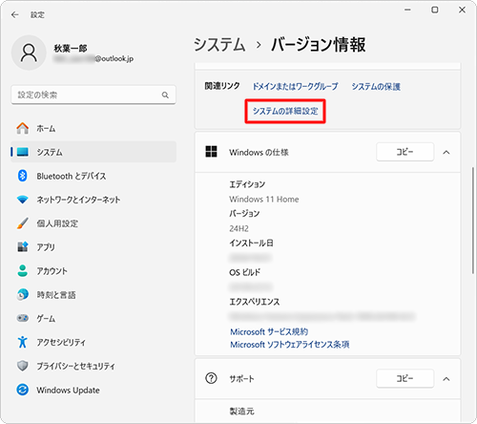Image resolution: width=477 pixels, height=424 pixels.
Task: Click the Windows 11 Home edition value
Action: 264,199
